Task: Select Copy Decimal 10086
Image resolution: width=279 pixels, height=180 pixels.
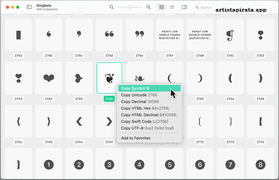Action: pyautogui.click(x=150, y=102)
